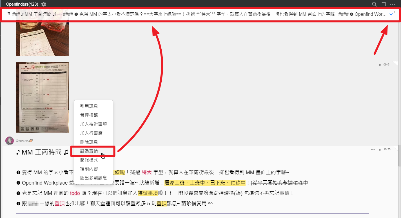Select 加入待辦事項 from the message menu
Screen dimensions: 401x218
coord(93,124)
